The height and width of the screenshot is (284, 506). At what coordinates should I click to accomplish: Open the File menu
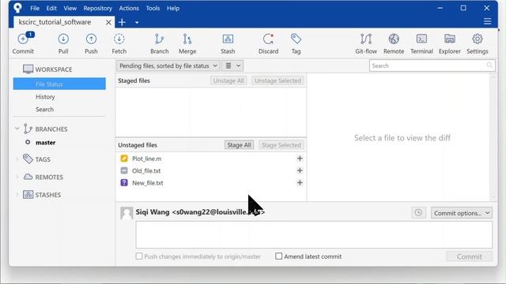[x=35, y=9]
